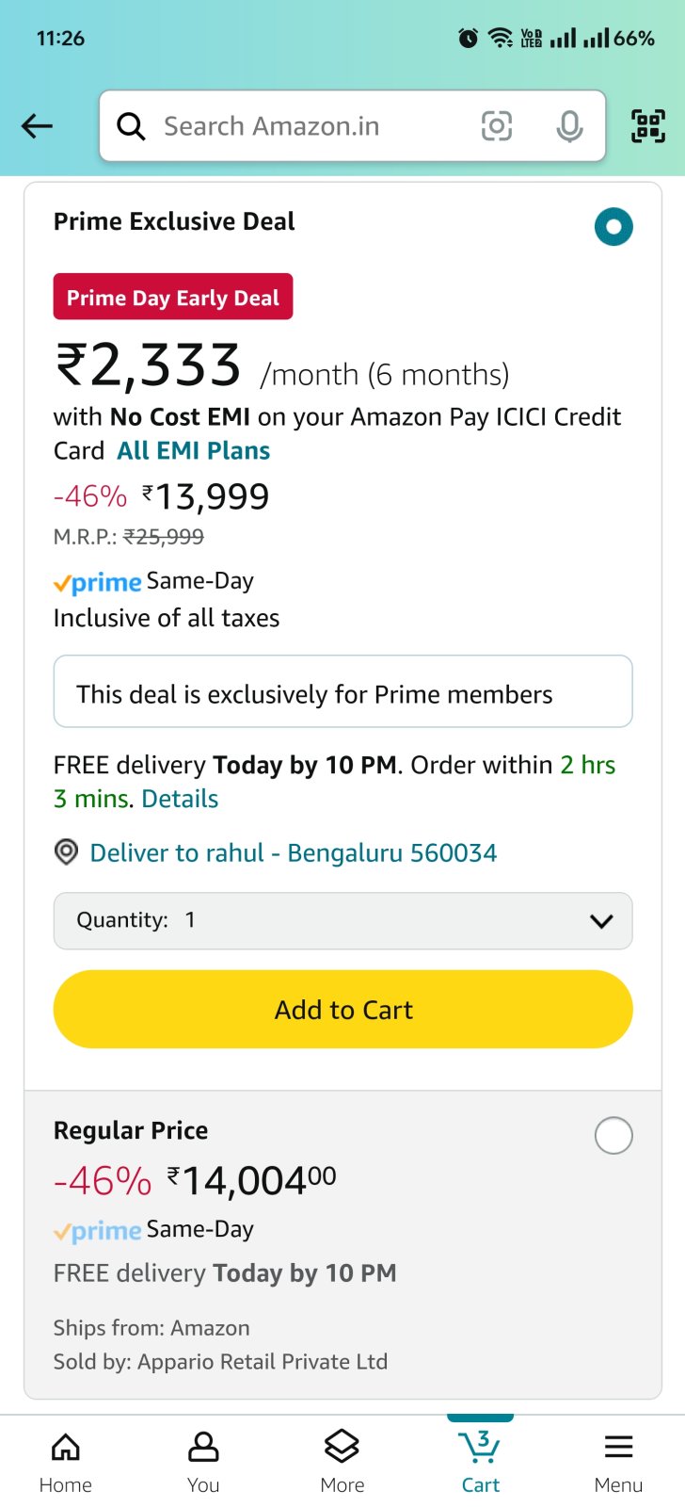Open the delivery Details link
The width and height of the screenshot is (685, 1507).
(x=180, y=799)
